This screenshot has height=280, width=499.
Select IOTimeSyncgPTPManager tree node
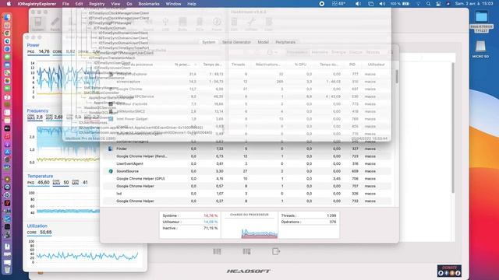[x=110, y=23]
